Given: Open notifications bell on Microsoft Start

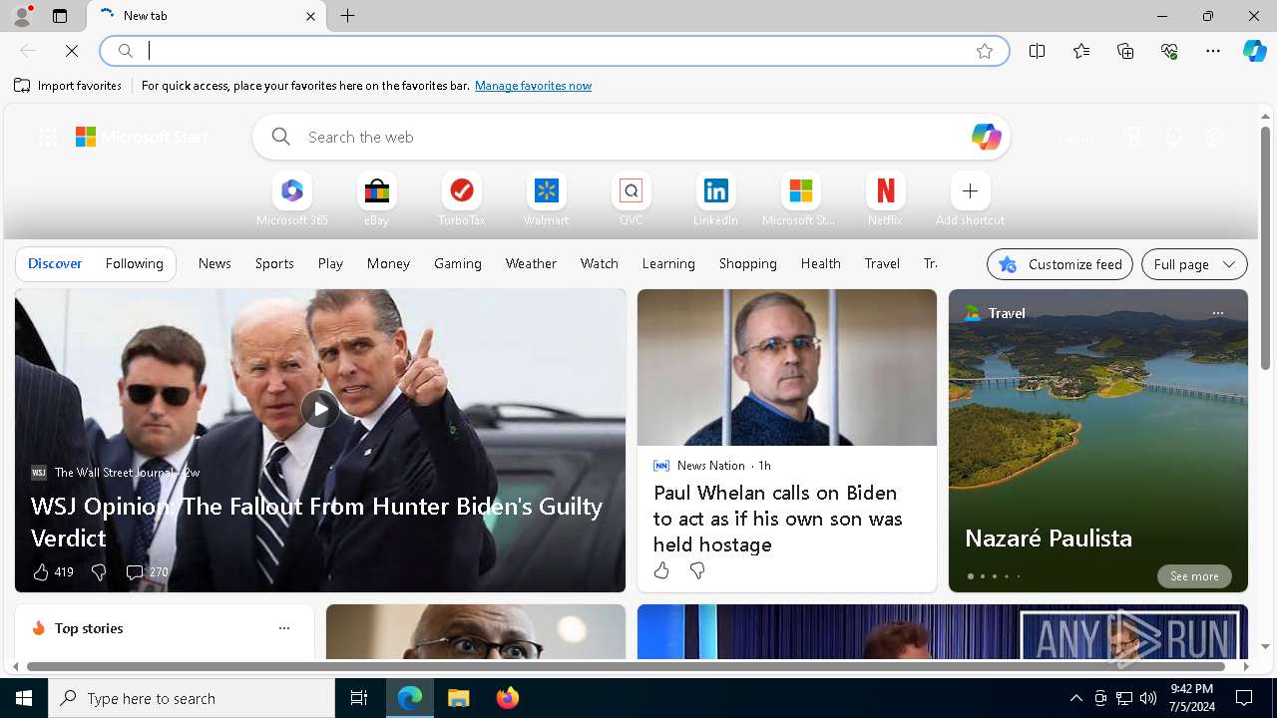Looking at the screenshot, I should tap(1173, 138).
